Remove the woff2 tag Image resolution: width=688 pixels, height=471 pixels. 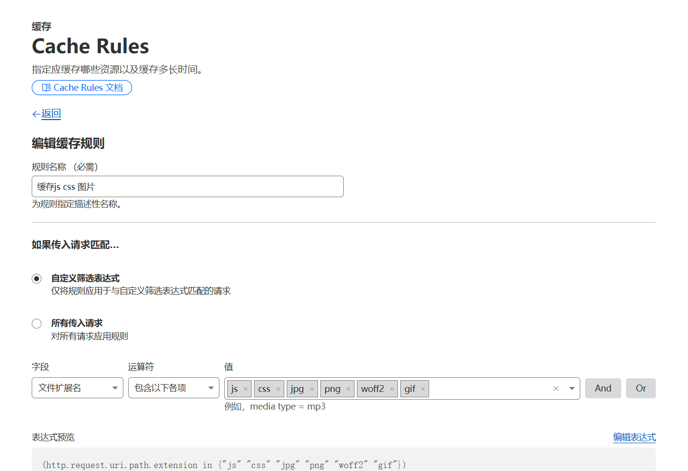392,389
